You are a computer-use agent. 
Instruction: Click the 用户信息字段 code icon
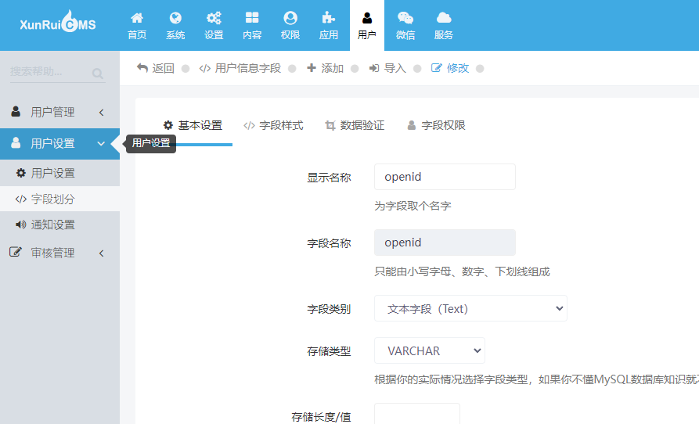[x=204, y=68]
